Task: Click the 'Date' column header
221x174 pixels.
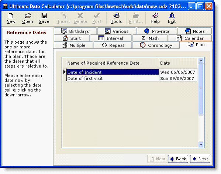Action: (178, 63)
